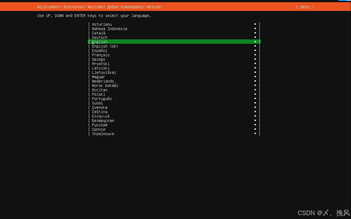Open the Magyar language dropdown arrow
This screenshot has width=351, height=219.
[255, 77]
